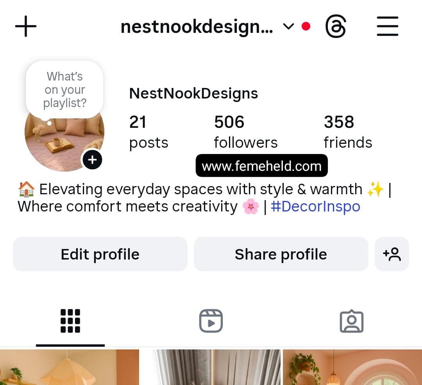Open the Threads app icon
This screenshot has width=422, height=385.
pos(336,27)
